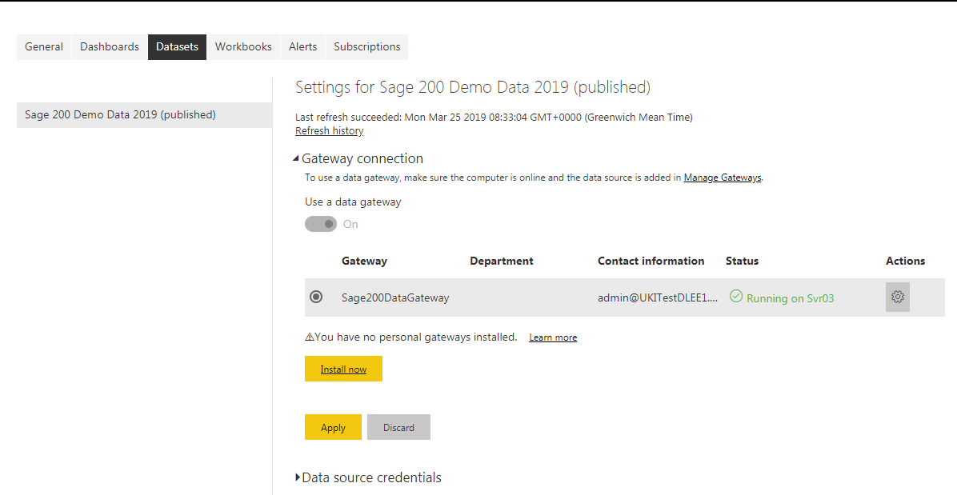Viewport: 957px width, 495px height.
Task: Click Install now to install a personal gateway
Action: [x=343, y=369]
